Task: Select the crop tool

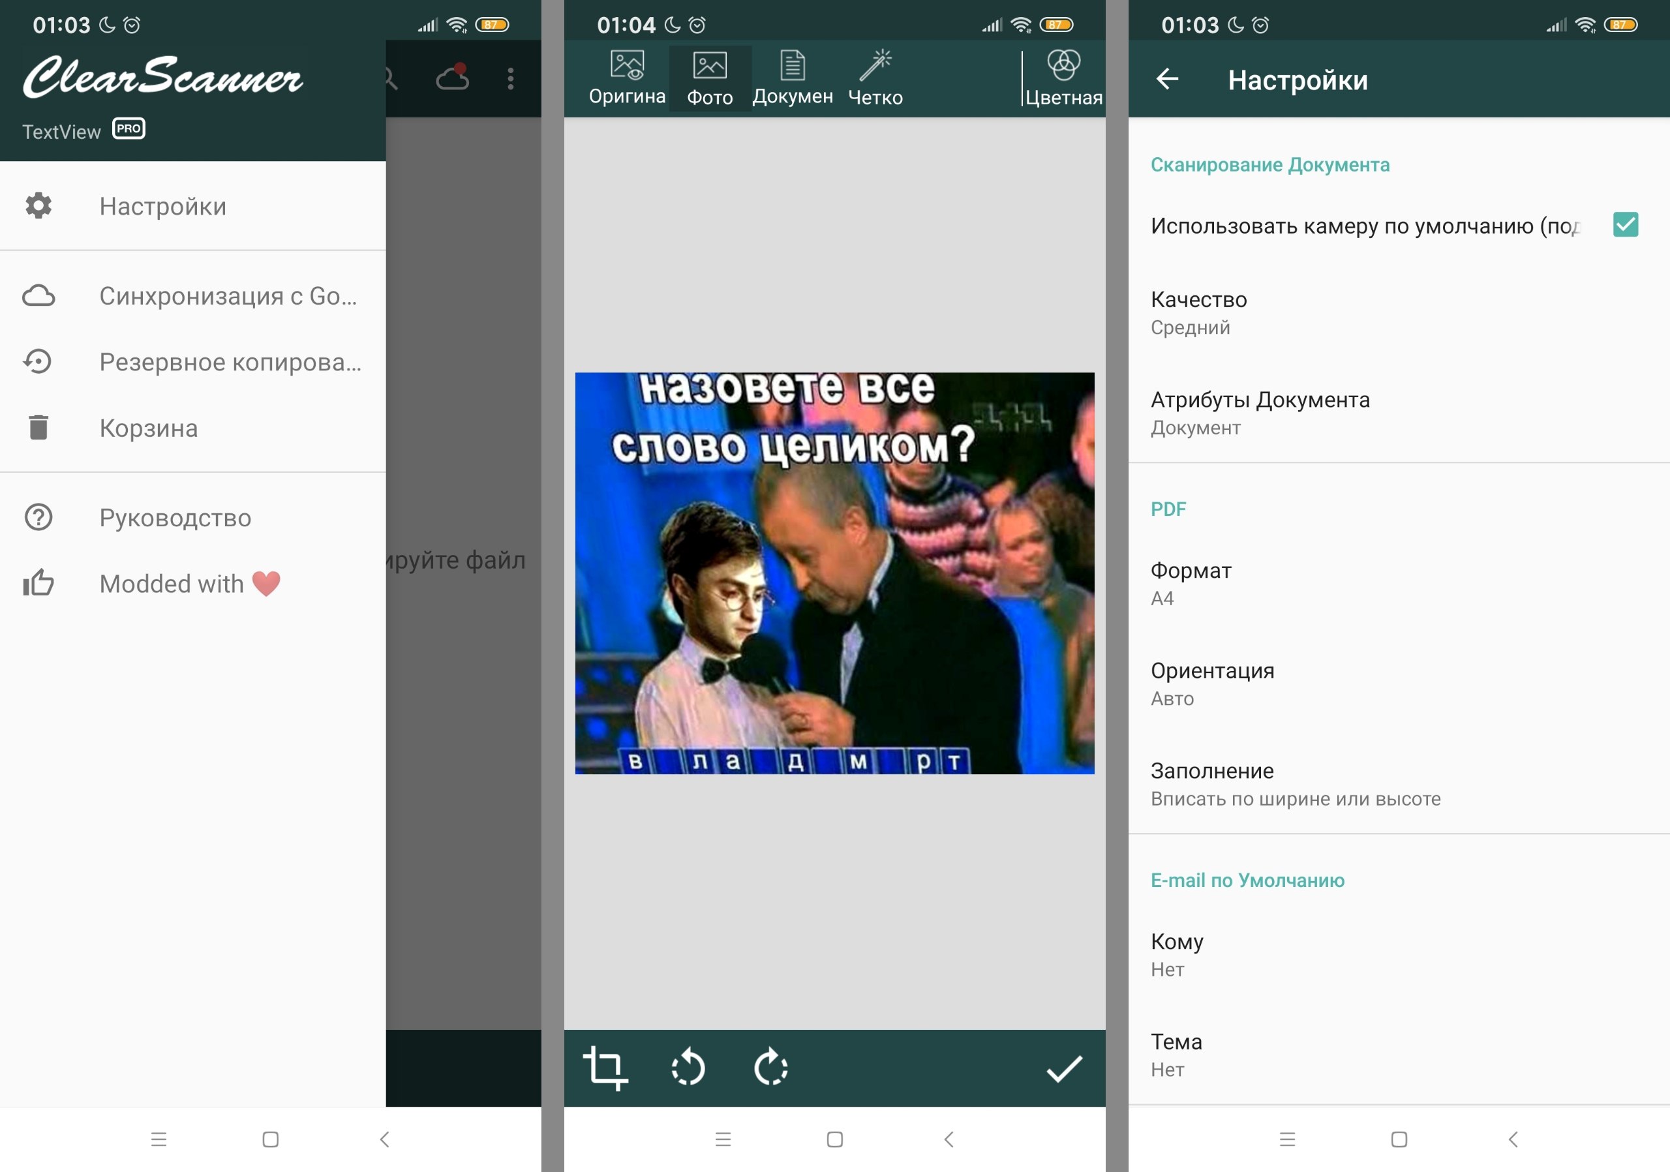Action: pyautogui.click(x=605, y=1068)
